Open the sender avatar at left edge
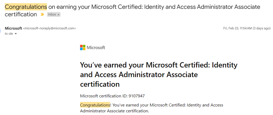273x115 pixels. [x=0, y=31]
